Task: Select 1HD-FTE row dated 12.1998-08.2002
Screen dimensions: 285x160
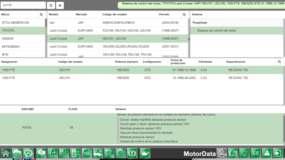Action: (142, 78)
